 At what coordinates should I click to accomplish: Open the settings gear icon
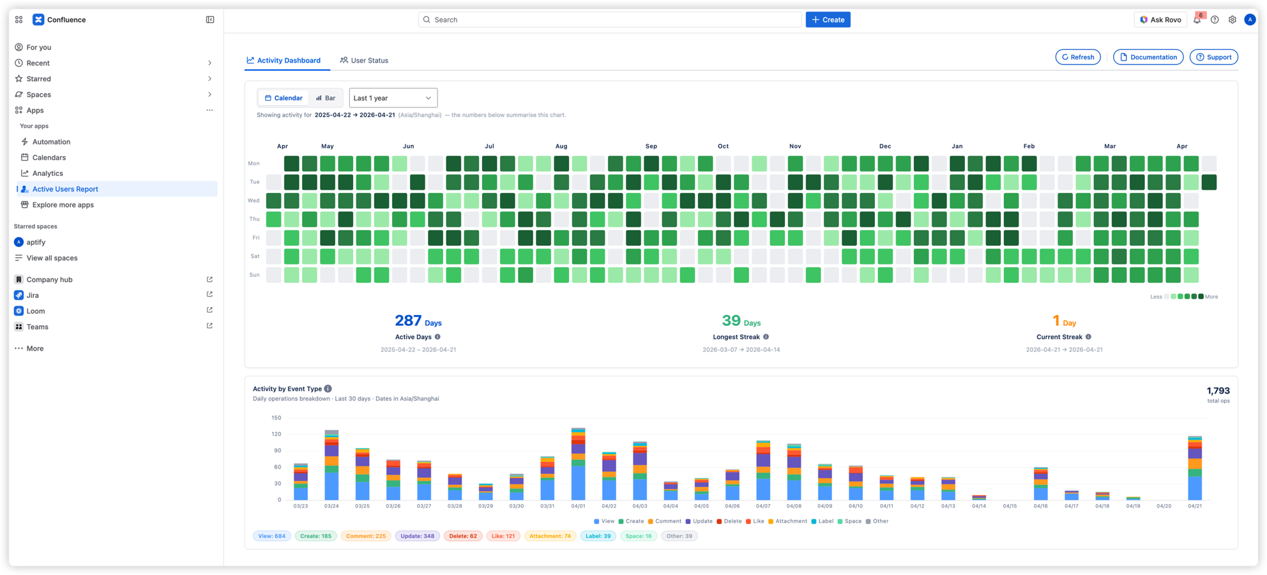click(x=1232, y=19)
